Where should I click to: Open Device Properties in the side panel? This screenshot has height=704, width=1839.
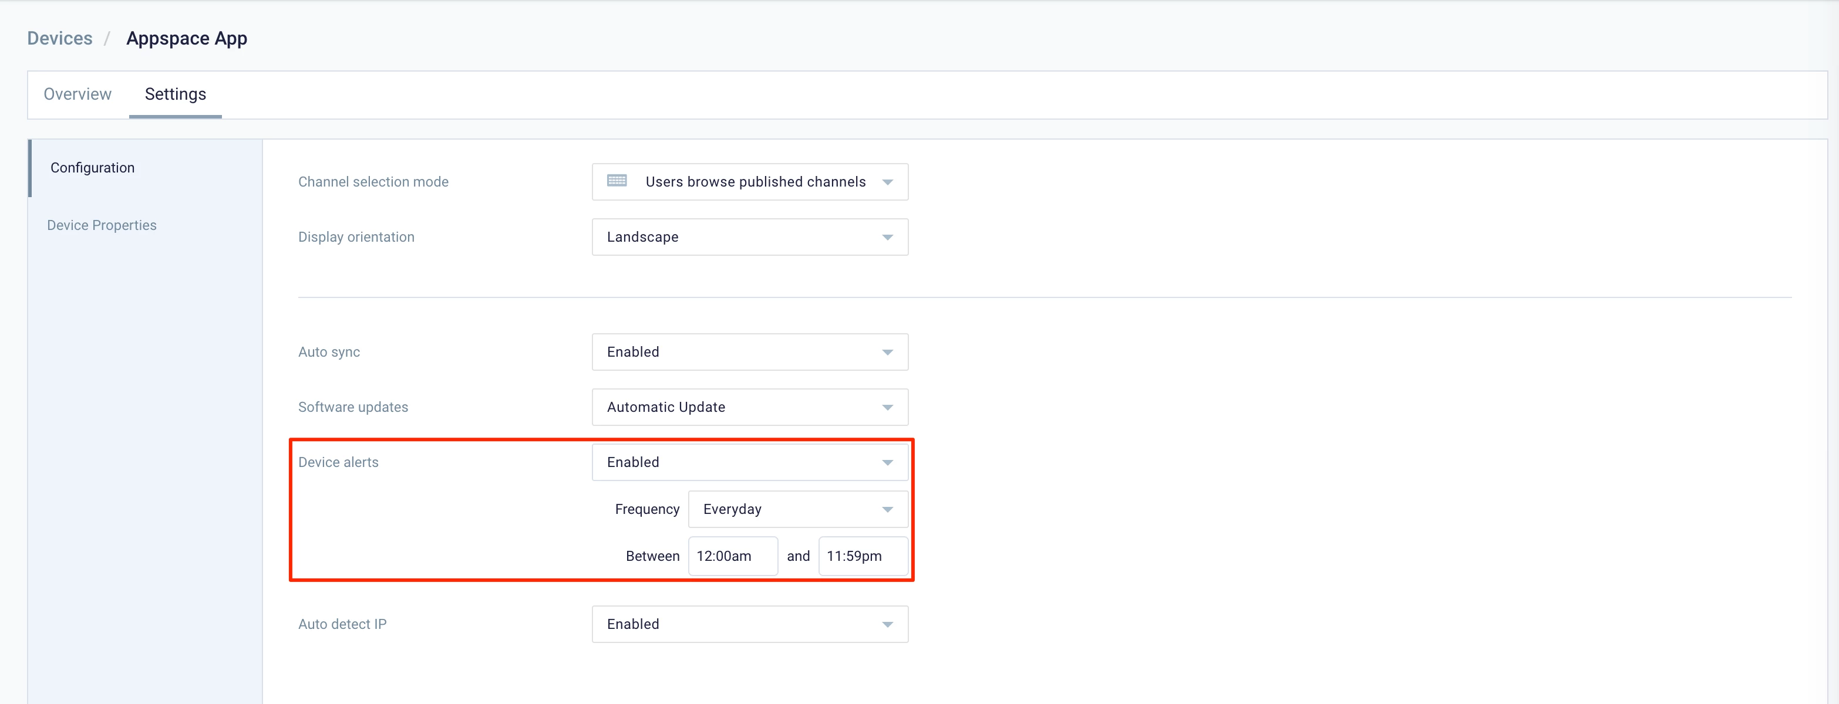[x=102, y=225]
